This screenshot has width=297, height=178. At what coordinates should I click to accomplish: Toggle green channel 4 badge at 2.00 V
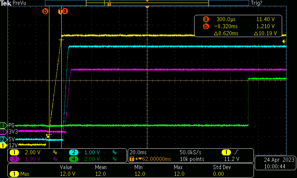click(74, 159)
